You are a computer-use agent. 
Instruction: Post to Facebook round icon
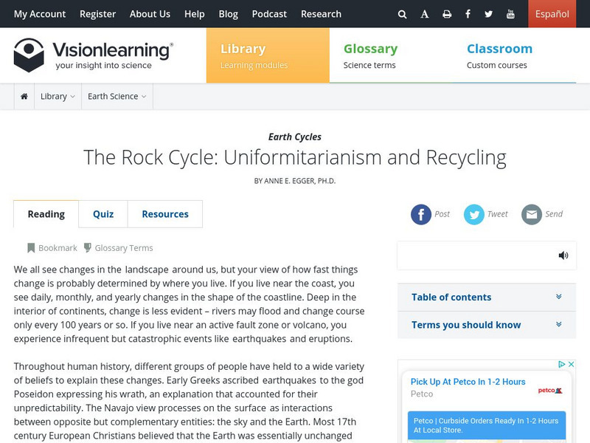(x=421, y=214)
